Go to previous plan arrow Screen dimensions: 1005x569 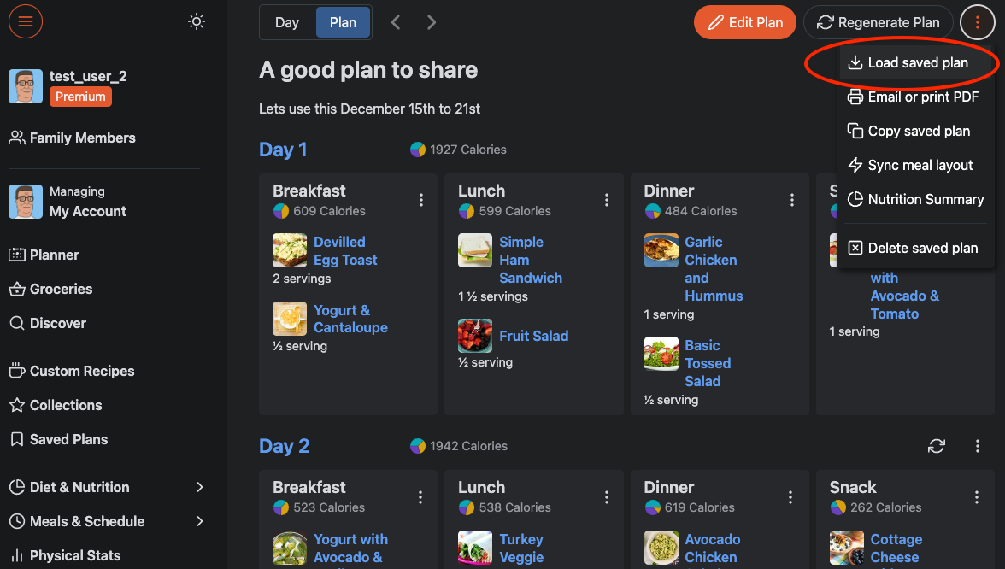point(396,23)
